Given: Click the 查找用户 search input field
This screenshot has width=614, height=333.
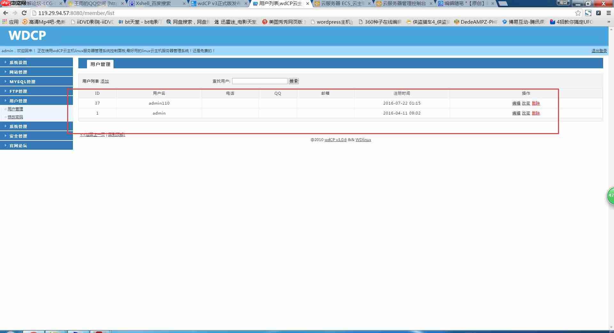Looking at the screenshot, I should point(259,81).
